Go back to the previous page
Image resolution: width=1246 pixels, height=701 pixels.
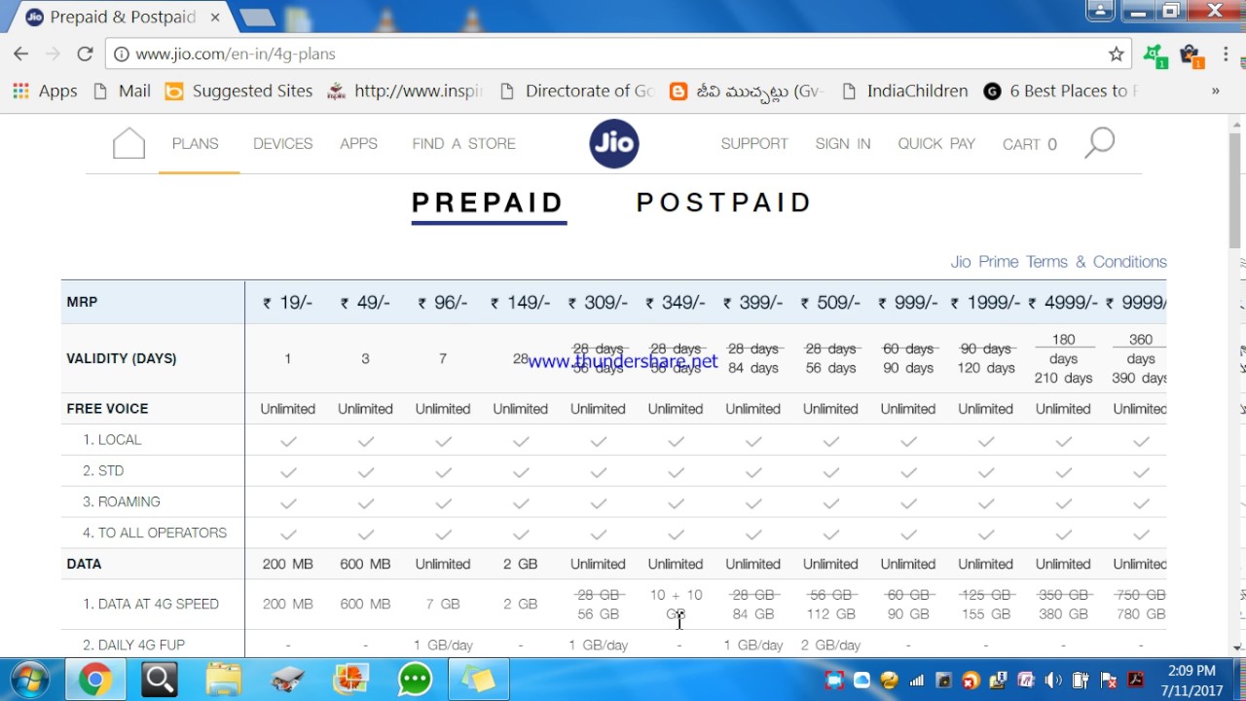(20, 54)
